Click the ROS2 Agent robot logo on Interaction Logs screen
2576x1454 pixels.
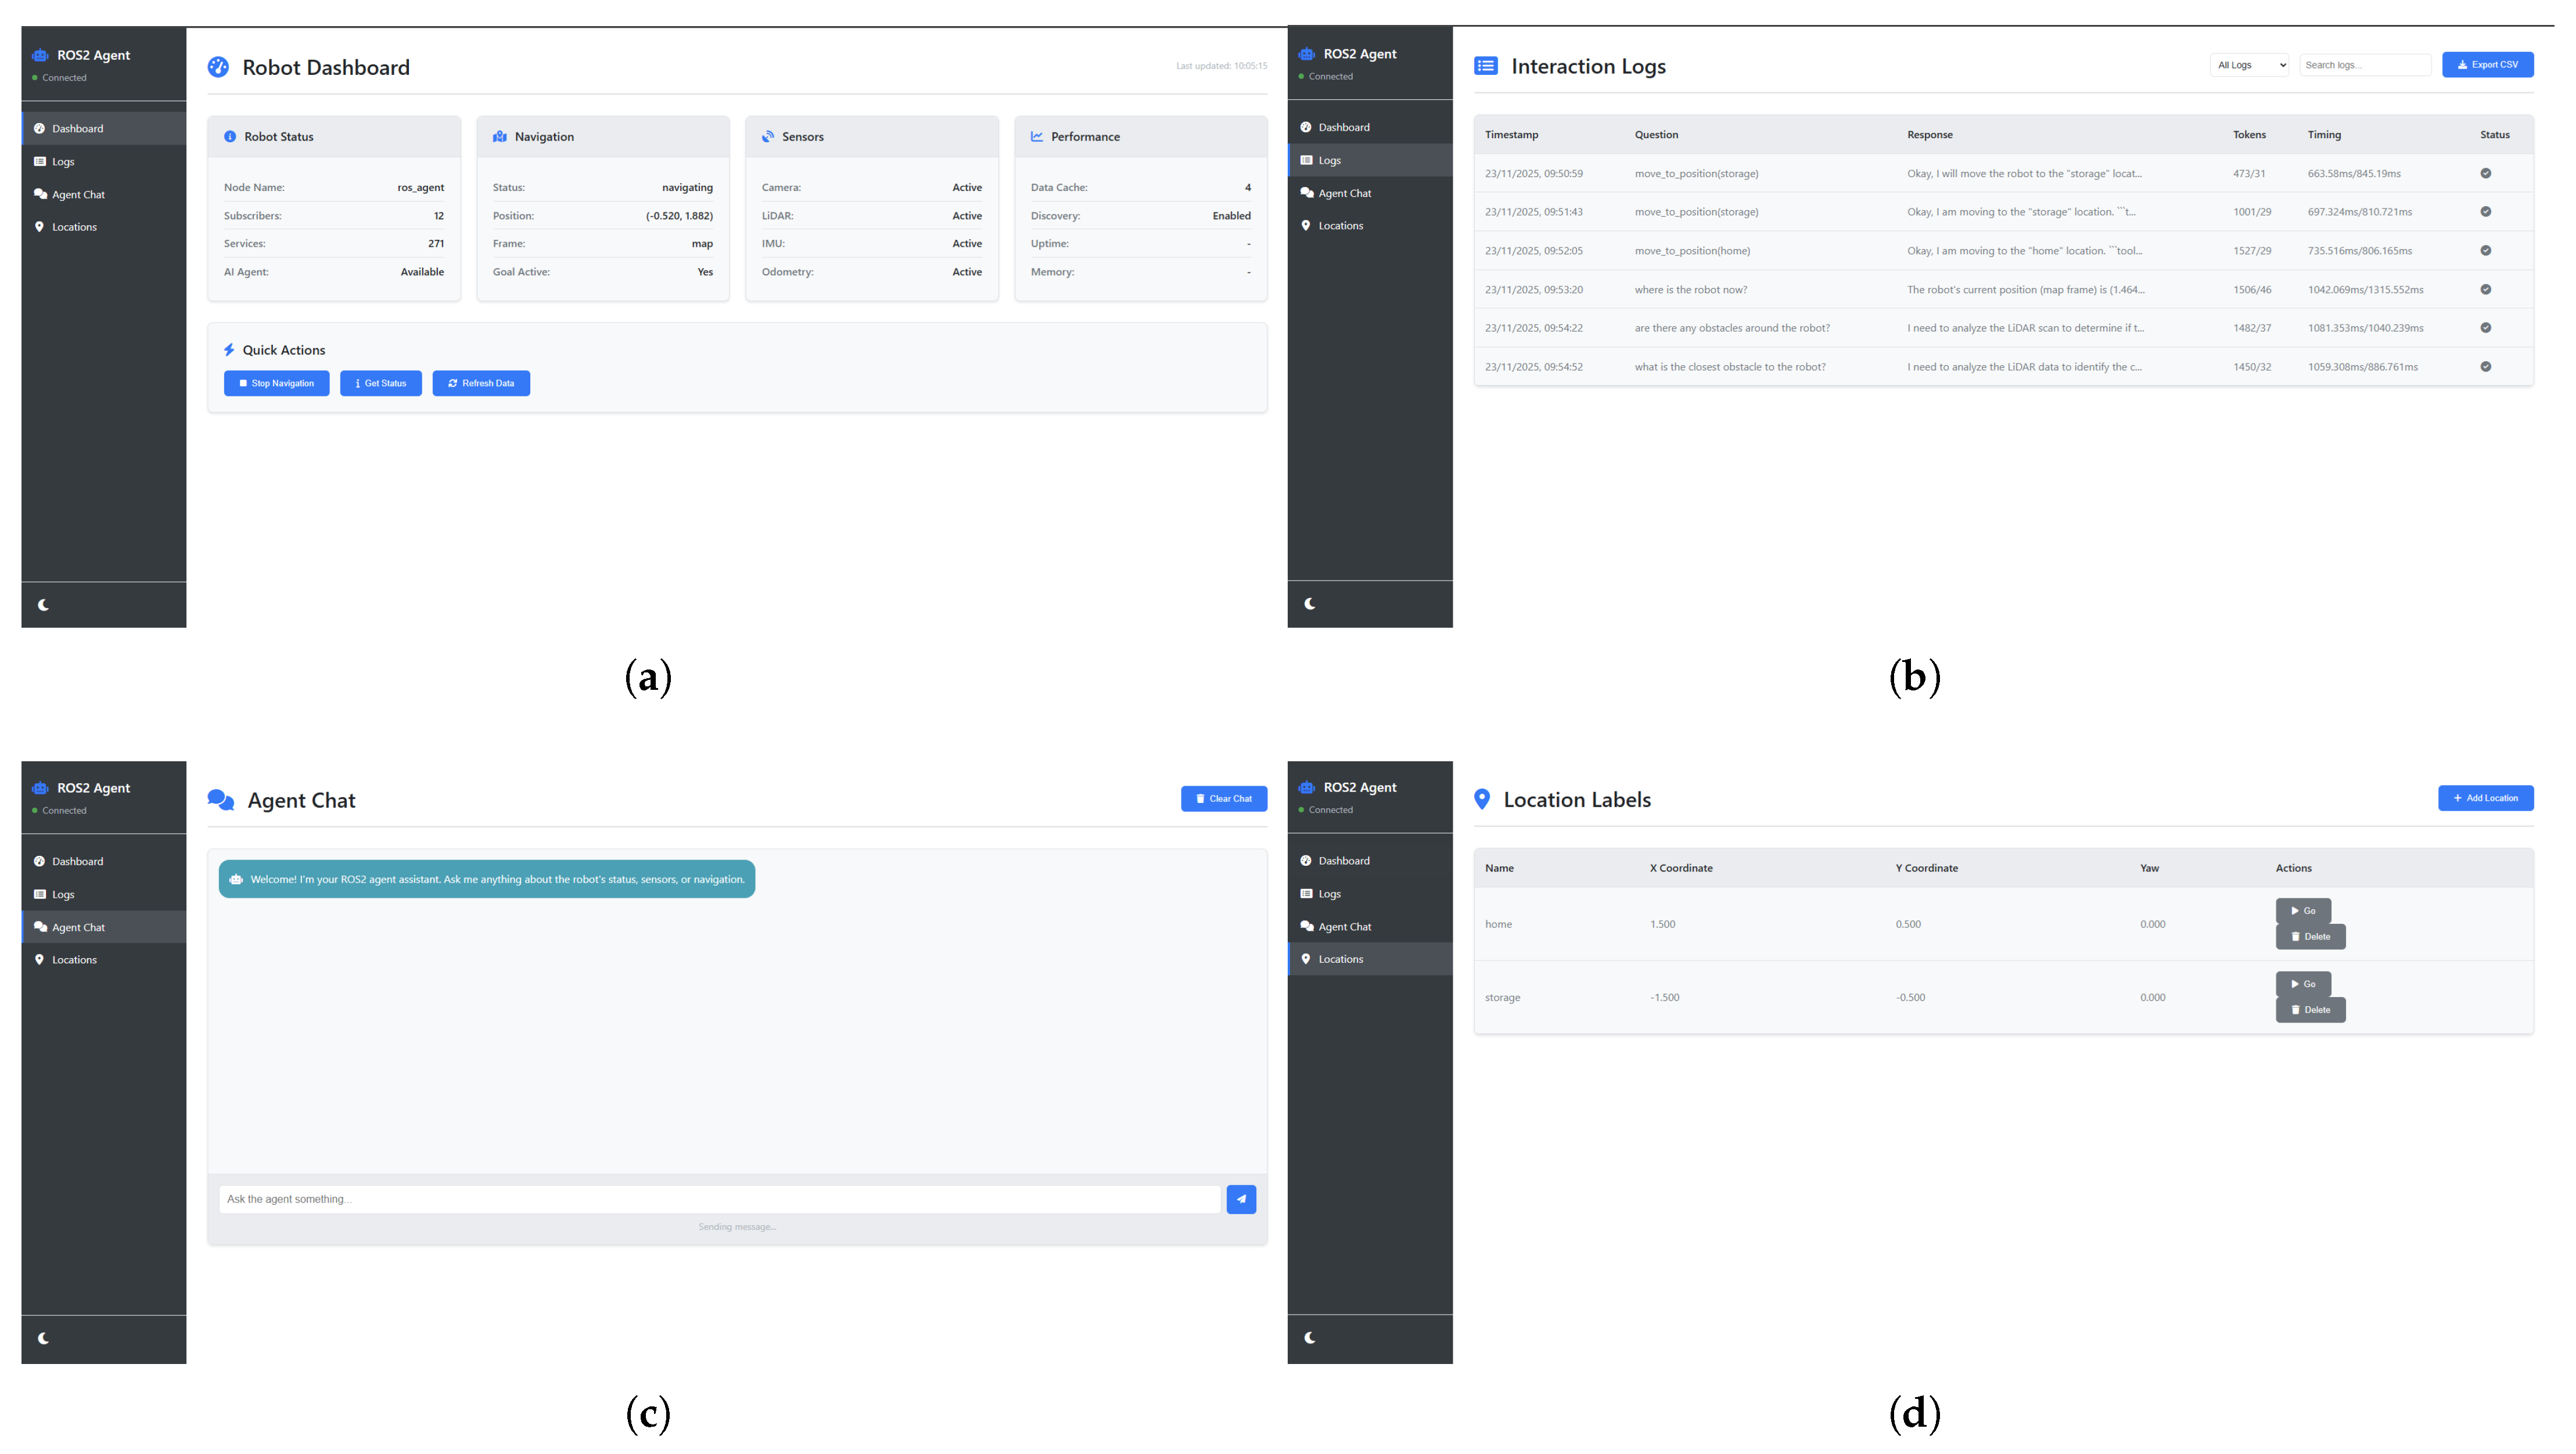click(1306, 54)
